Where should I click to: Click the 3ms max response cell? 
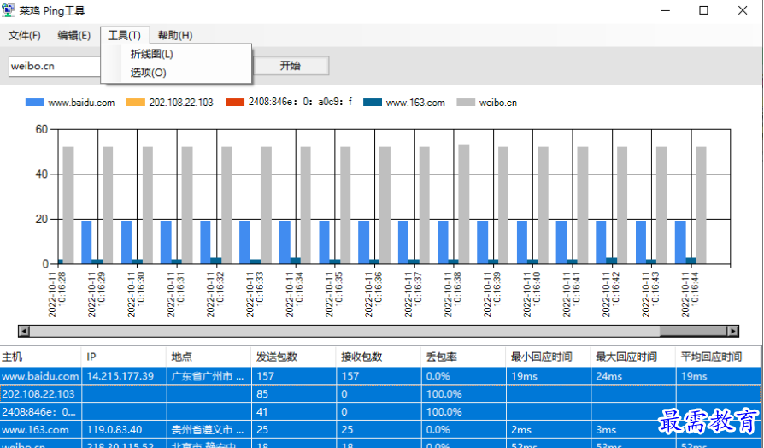pos(633,430)
